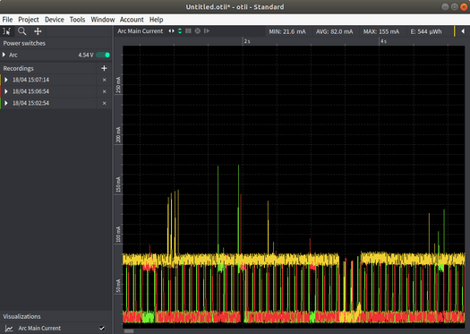Remove the 18/04 15:06:54 recording
470x334 pixels.
(x=105, y=91)
